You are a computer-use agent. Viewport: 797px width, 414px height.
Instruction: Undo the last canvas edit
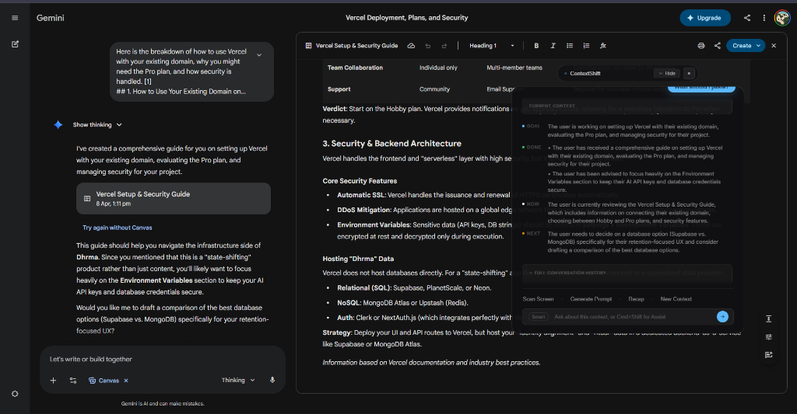428,46
